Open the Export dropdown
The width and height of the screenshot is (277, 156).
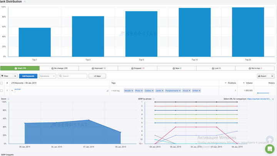(x=266, y=76)
